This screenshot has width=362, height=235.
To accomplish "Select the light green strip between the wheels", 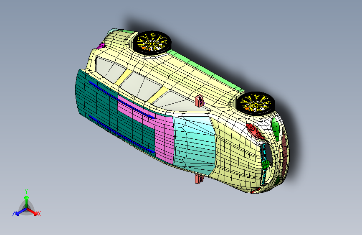I will coord(205,70).
